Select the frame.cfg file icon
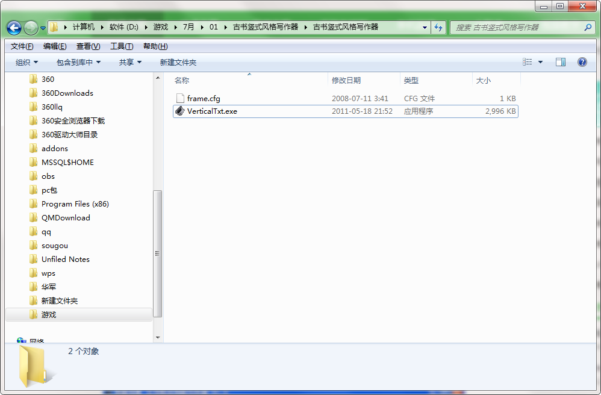 pos(180,99)
